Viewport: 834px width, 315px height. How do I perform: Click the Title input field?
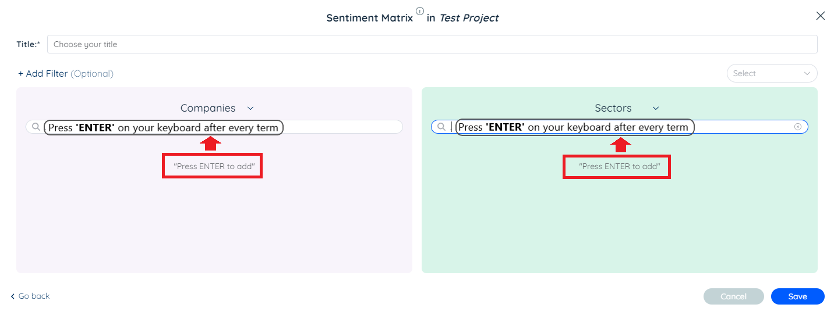click(x=432, y=44)
